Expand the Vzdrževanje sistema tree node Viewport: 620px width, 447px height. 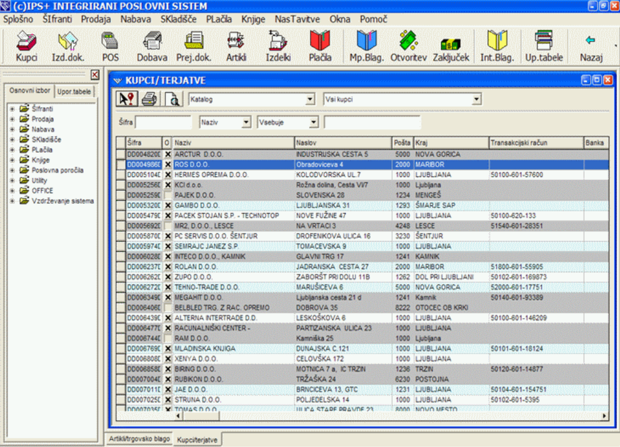point(12,201)
